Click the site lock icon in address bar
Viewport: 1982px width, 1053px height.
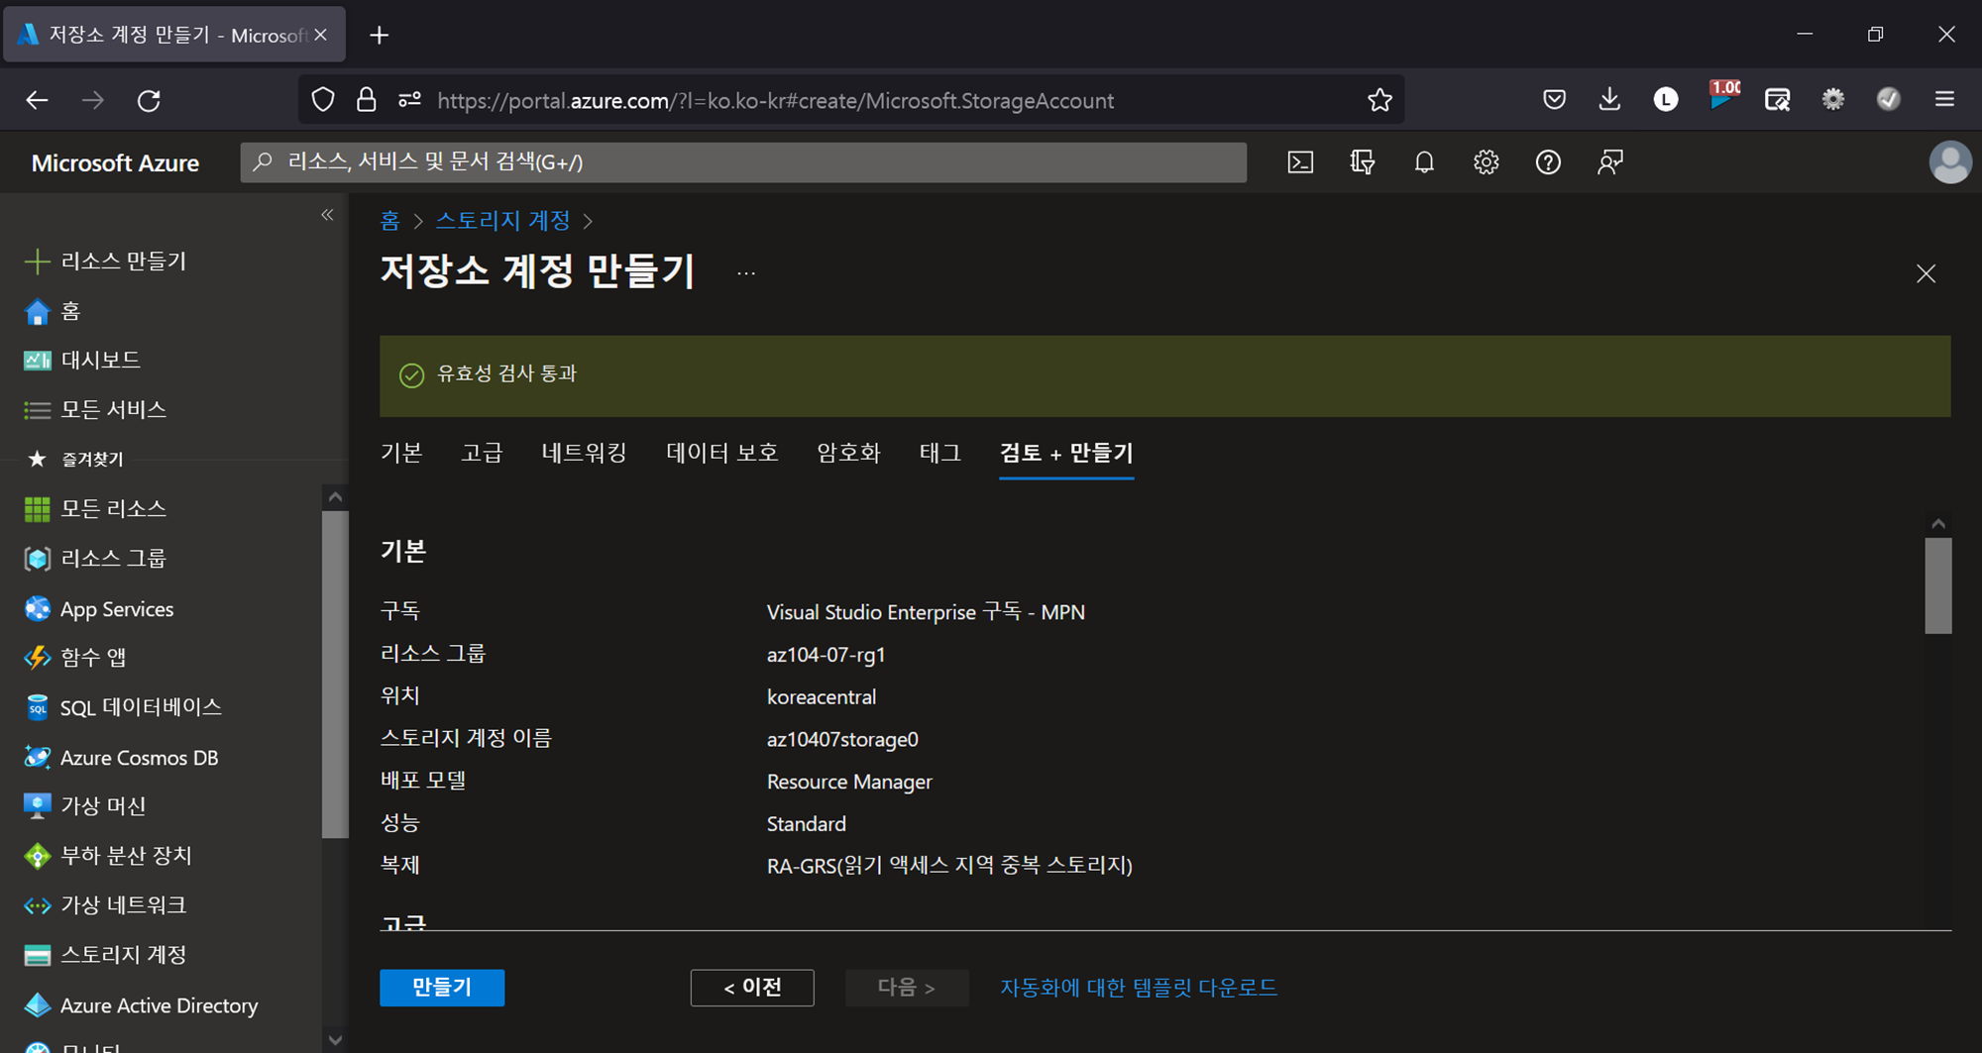(366, 100)
